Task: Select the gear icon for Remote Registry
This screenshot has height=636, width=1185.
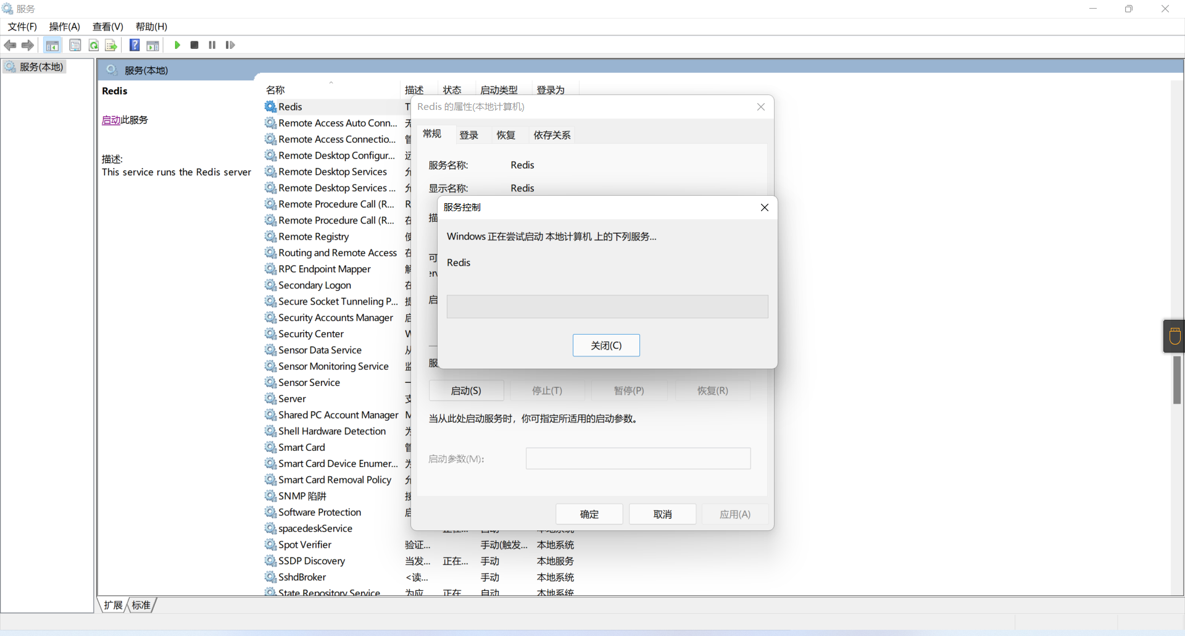Action: [270, 236]
